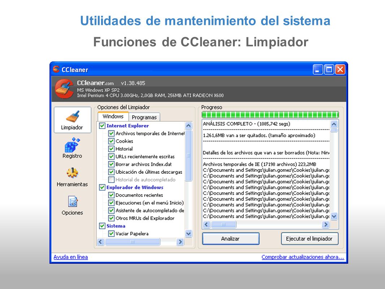The height and width of the screenshot is (289, 385).
Task: Select the Archivos temporales de IE summary line
Action: [260, 164]
